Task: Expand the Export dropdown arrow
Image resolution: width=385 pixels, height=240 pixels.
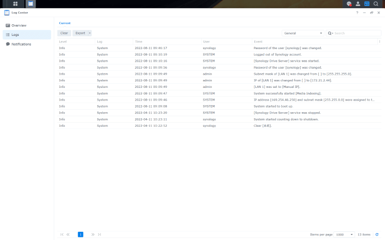Action: click(90, 33)
